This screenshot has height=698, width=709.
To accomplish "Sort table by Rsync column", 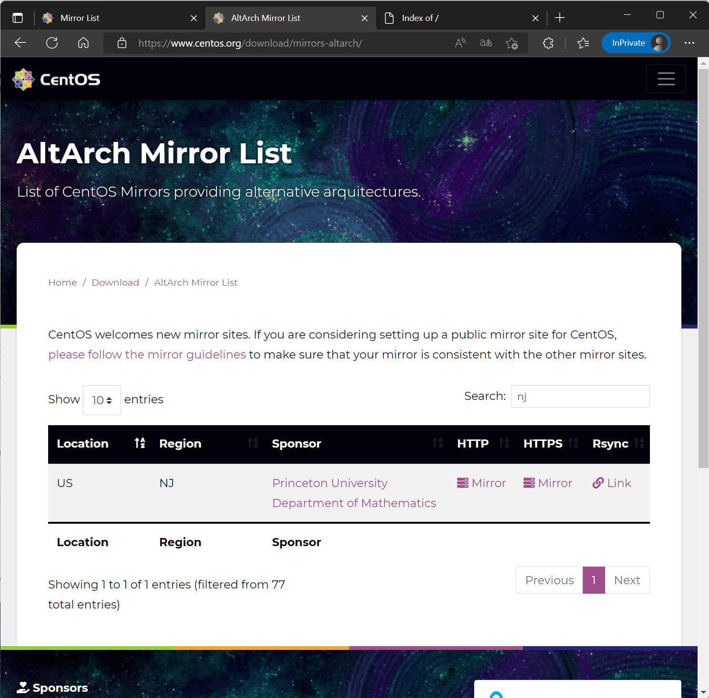I will pos(617,444).
